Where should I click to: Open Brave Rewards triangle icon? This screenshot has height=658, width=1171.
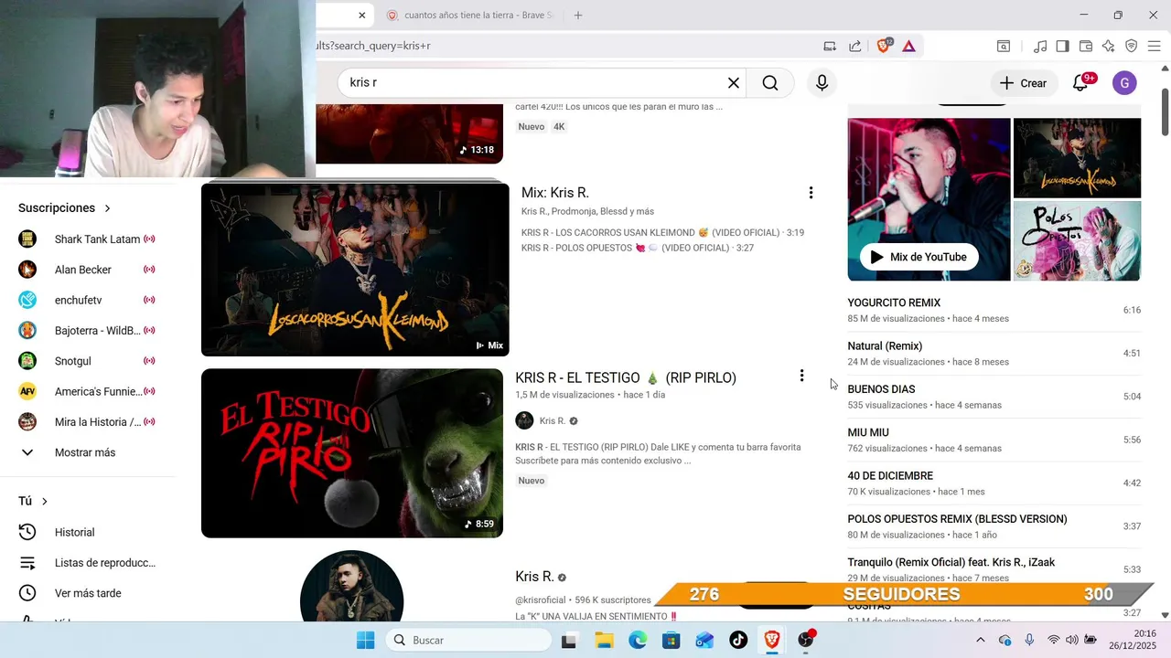point(908,46)
